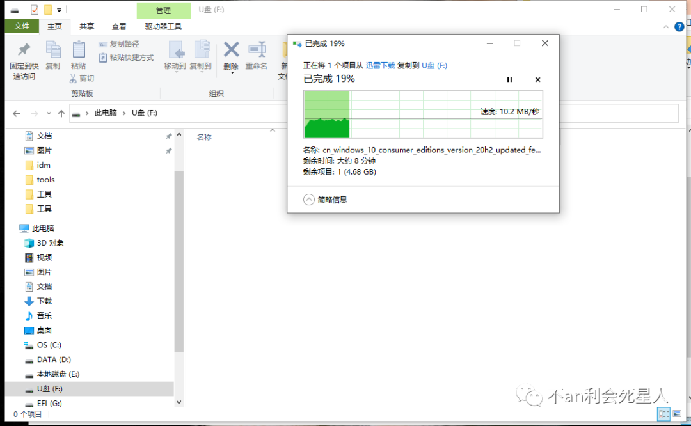Click the New folder quick-access icon
The image size is (691, 426).
(x=48, y=9)
